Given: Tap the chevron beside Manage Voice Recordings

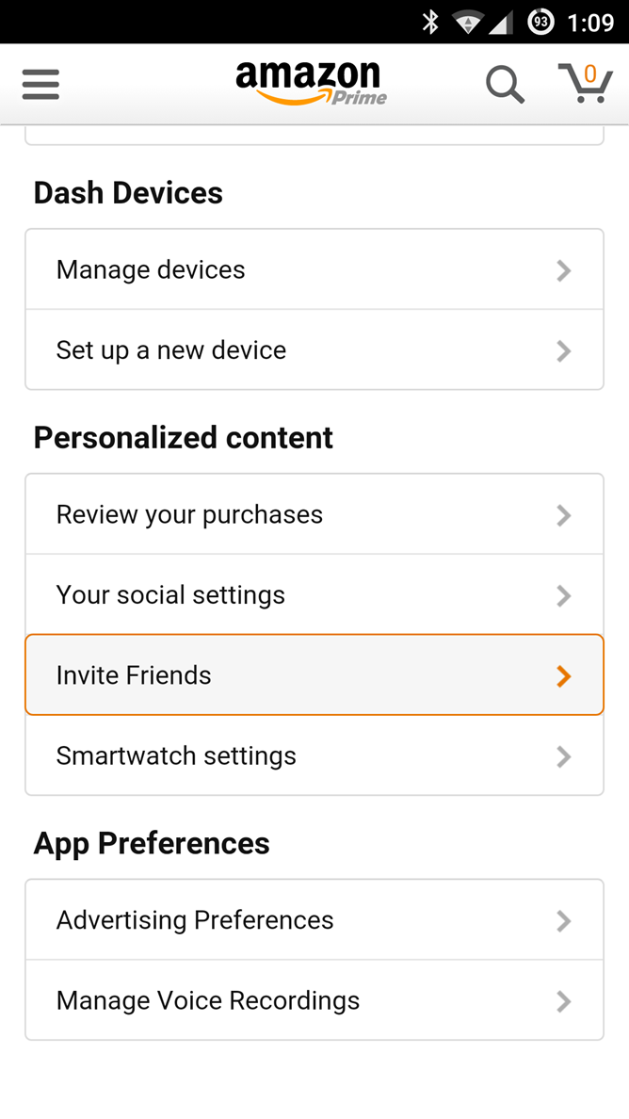Looking at the screenshot, I should tap(564, 1001).
